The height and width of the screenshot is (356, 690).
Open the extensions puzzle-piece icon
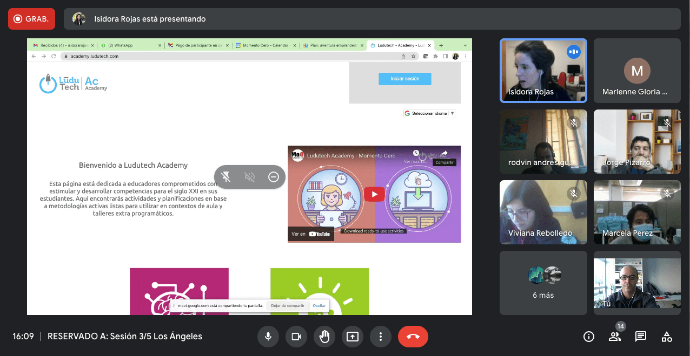(x=436, y=56)
